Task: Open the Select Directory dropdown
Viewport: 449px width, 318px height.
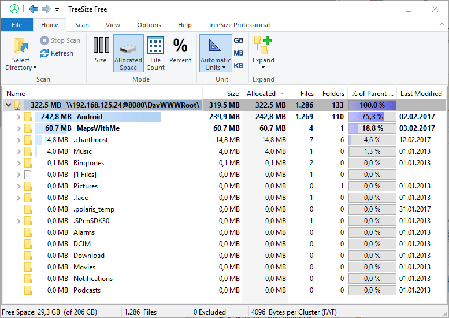Action: tap(21, 54)
